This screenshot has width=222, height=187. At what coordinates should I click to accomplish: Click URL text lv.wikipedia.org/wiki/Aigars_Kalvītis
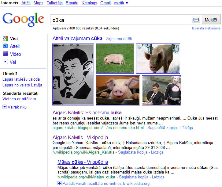pyautogui.click(x=83, y=152)
